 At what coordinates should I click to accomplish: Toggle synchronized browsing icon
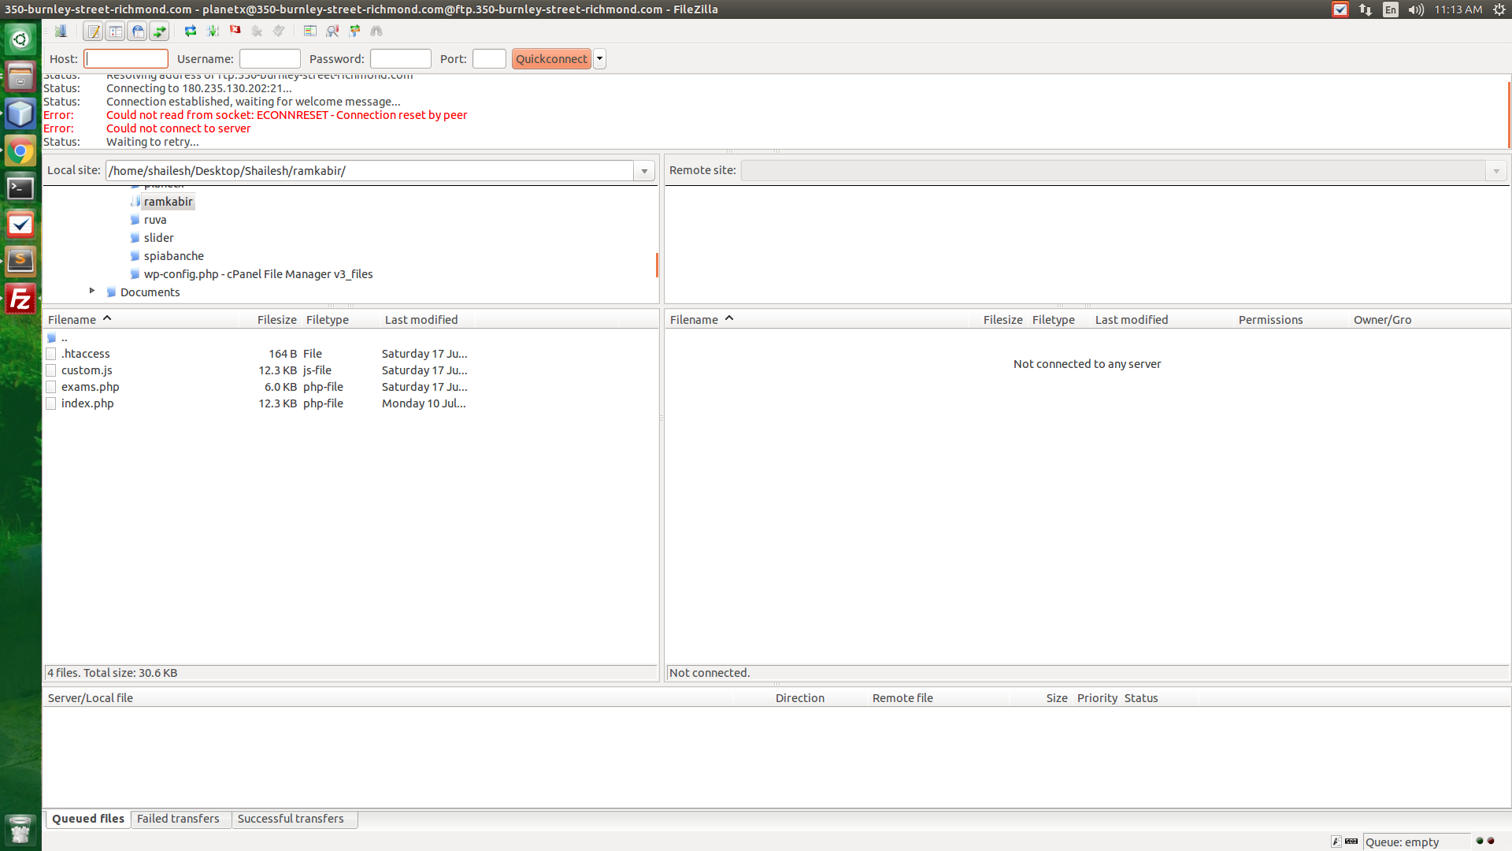354,32
